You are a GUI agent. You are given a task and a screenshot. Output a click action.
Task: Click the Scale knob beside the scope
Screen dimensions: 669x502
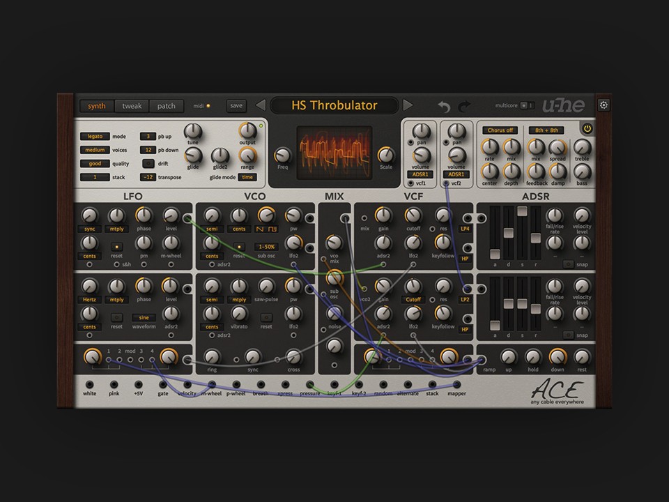[x=385, y=155]
